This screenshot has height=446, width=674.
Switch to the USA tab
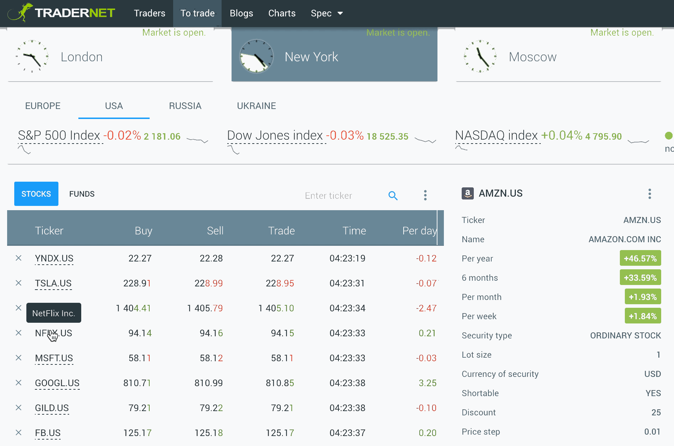[x=114, y=106]
